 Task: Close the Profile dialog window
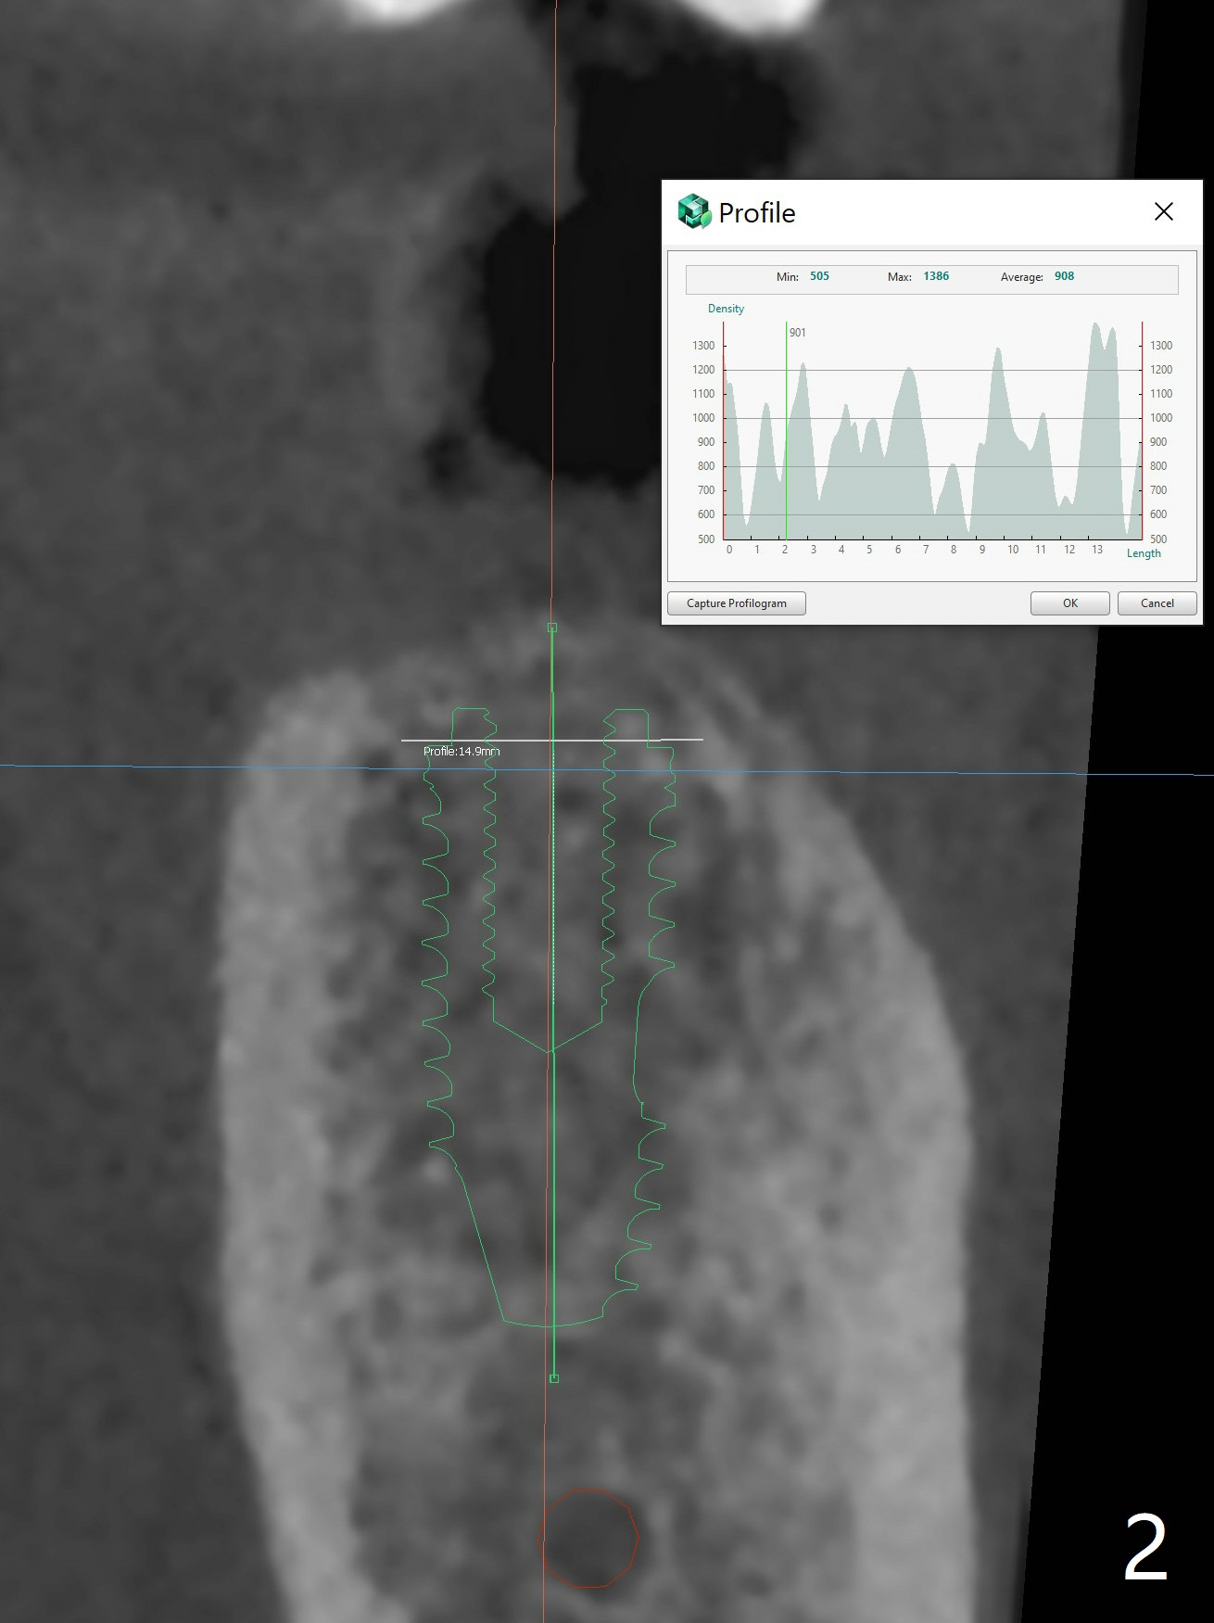[1163, 212]
